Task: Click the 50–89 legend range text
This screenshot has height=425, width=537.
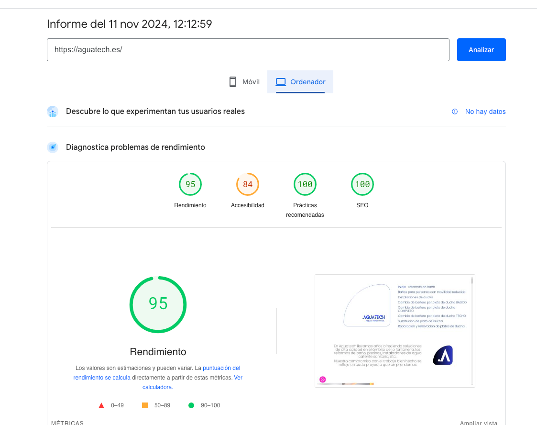Action: pyautogui.click(x=162, y=405)
